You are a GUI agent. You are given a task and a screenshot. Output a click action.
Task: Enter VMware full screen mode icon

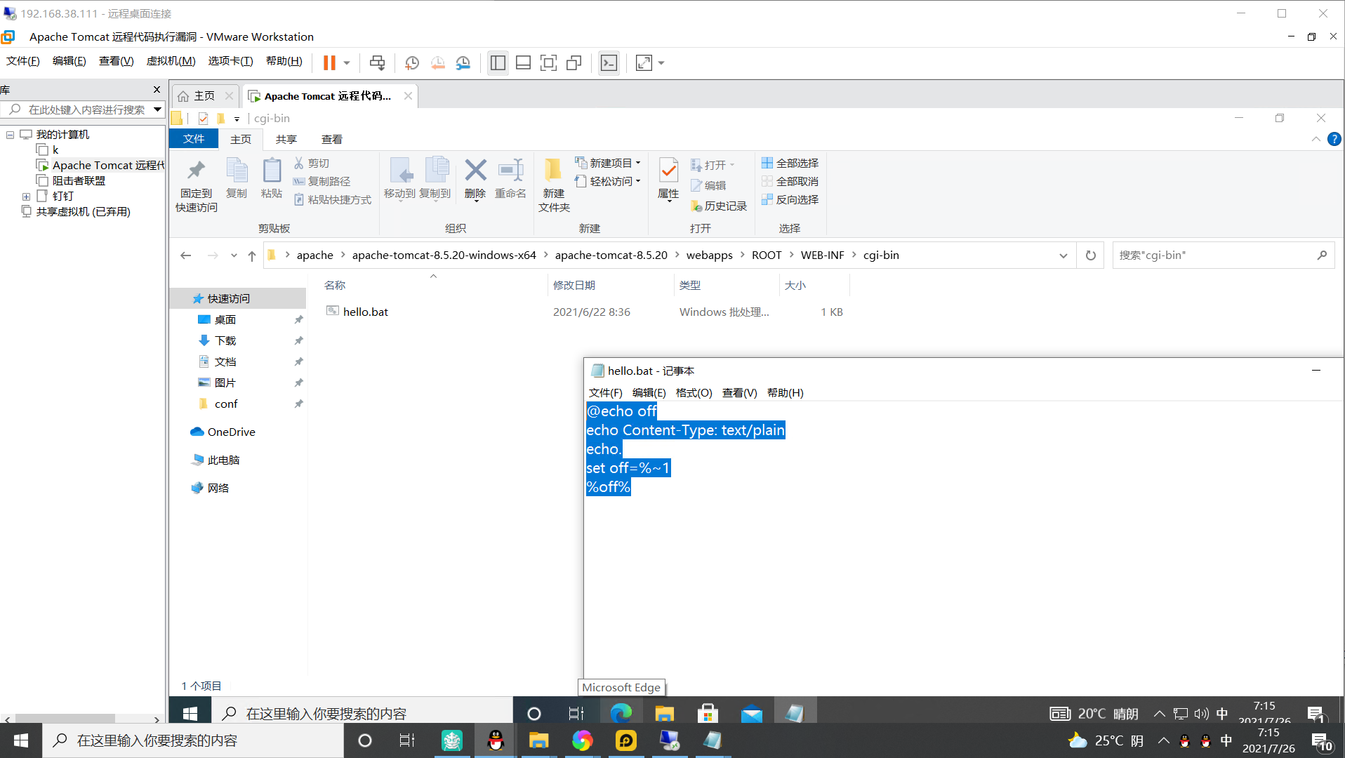click(x=548, y=63)
